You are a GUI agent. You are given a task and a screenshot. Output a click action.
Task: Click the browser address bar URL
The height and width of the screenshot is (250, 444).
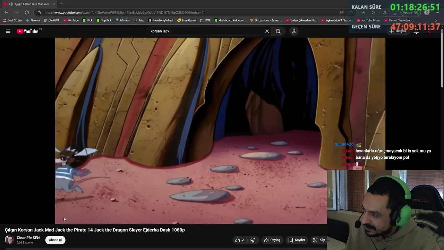pos(125,12)
